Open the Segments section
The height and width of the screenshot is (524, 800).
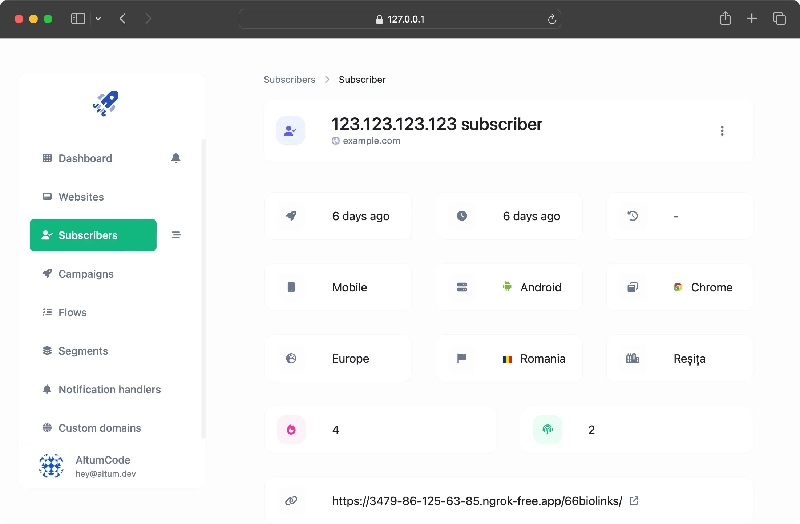tap(83, 351)
